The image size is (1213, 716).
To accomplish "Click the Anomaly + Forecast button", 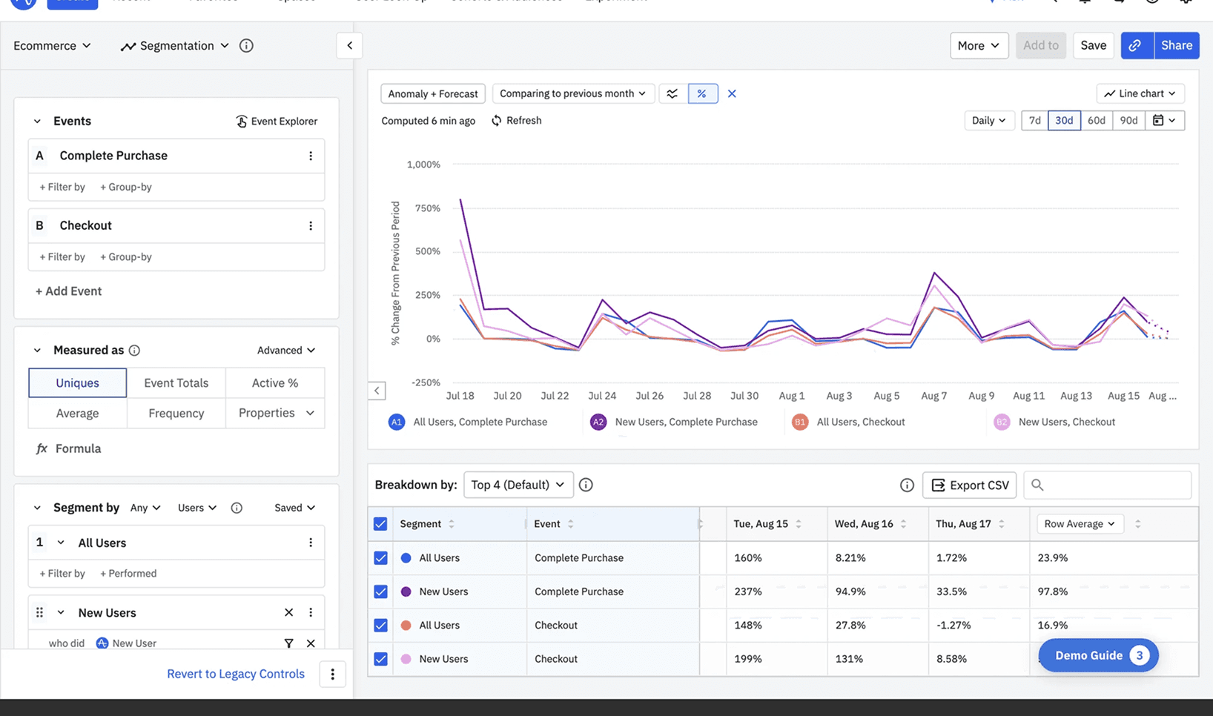I will point(433,93).
